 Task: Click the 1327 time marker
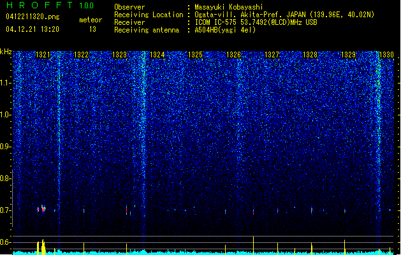272,55
